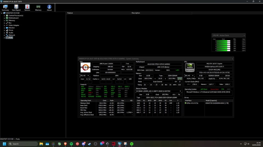Open the green circular taskbar icon
This screenshot has width=263, height=147.
132,144
